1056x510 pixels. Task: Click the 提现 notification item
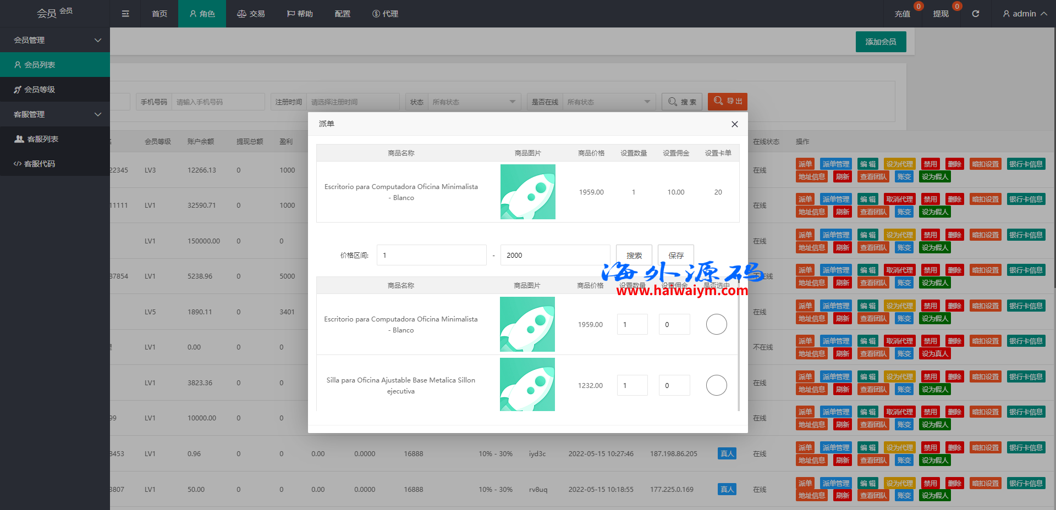point(941,14)
